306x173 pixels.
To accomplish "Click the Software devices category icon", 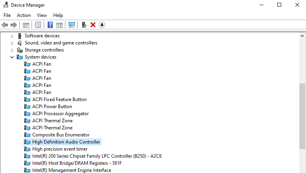I will (20, 36).
